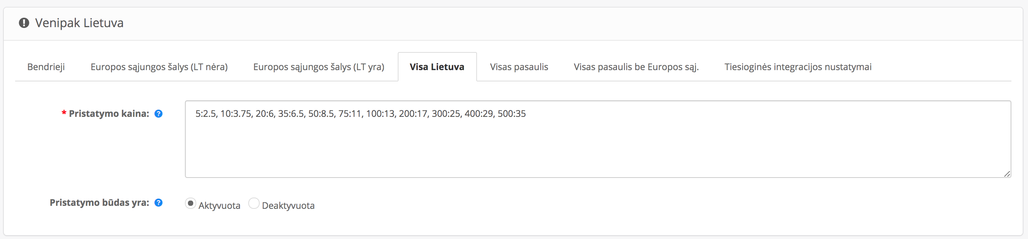Screen dimensions: 1028x239
Task: Click the textarea resize handle corner
Action: click(1007, 174)
